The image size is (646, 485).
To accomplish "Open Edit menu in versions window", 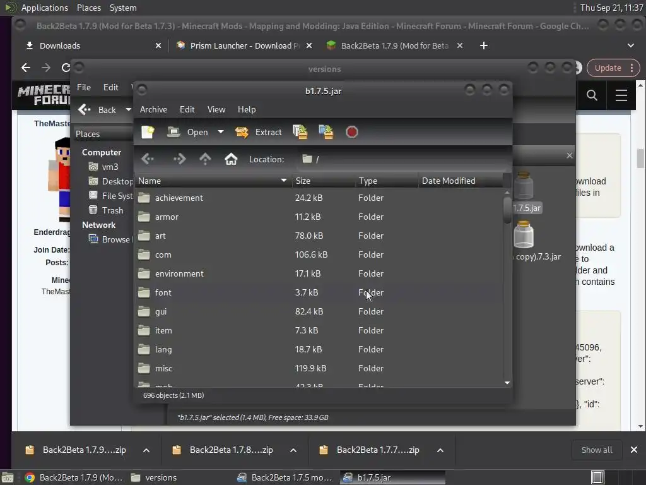I will click(x=111, y=87).
